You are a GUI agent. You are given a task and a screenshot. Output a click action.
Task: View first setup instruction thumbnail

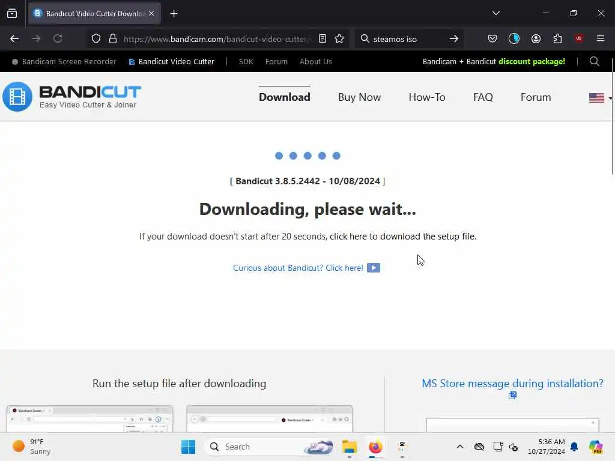[90, 419]
